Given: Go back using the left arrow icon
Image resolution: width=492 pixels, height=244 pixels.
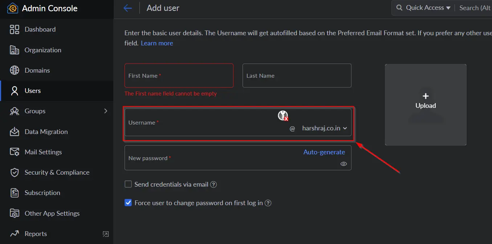Looking at the screenshot, I should (127, 8).
